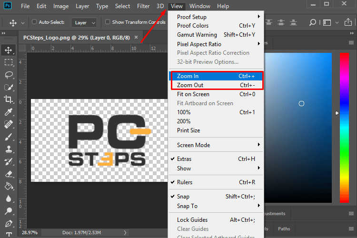Toggle Show Transform Controls checkbox
The image size is (357, 238).
pyautogui.click(x=108, y=22)
